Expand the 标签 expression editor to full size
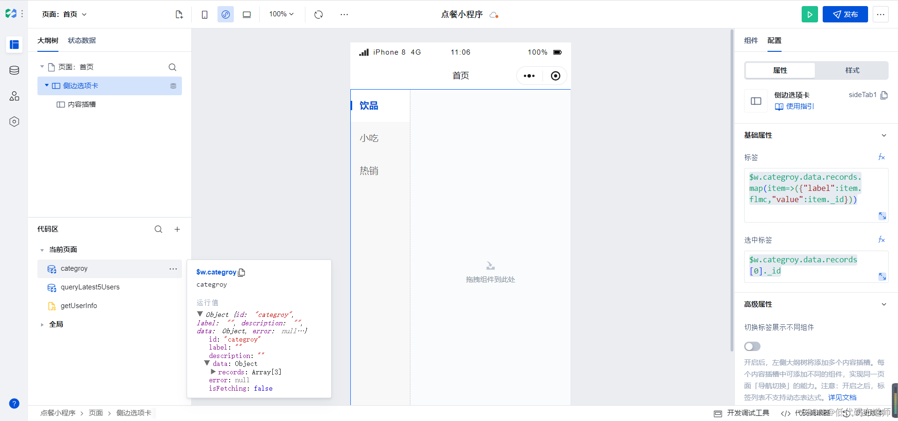The width and height of the screenshot is (898, 421). click(x=882, y=216)
